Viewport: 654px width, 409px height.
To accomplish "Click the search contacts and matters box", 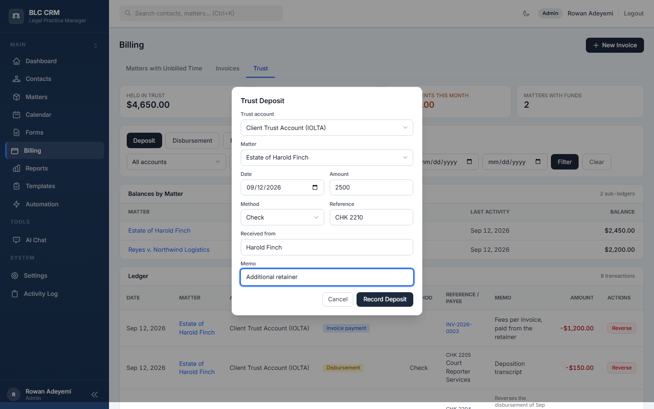I will coord(201,13).
